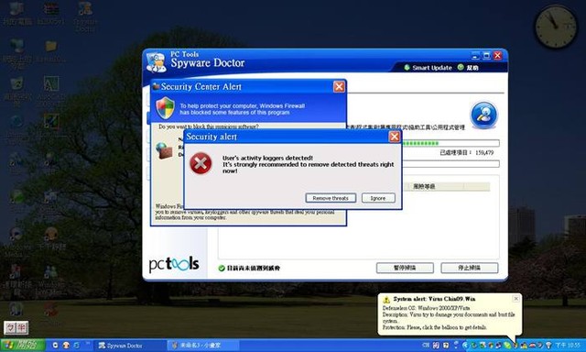Open the Start menu
Screen dimensions: 586x352
22,346
